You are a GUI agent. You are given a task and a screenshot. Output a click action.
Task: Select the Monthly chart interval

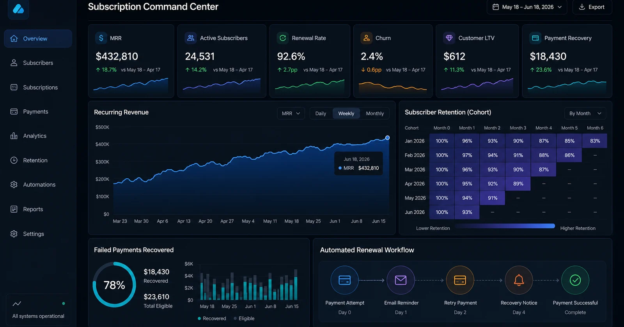pos(375,113)
